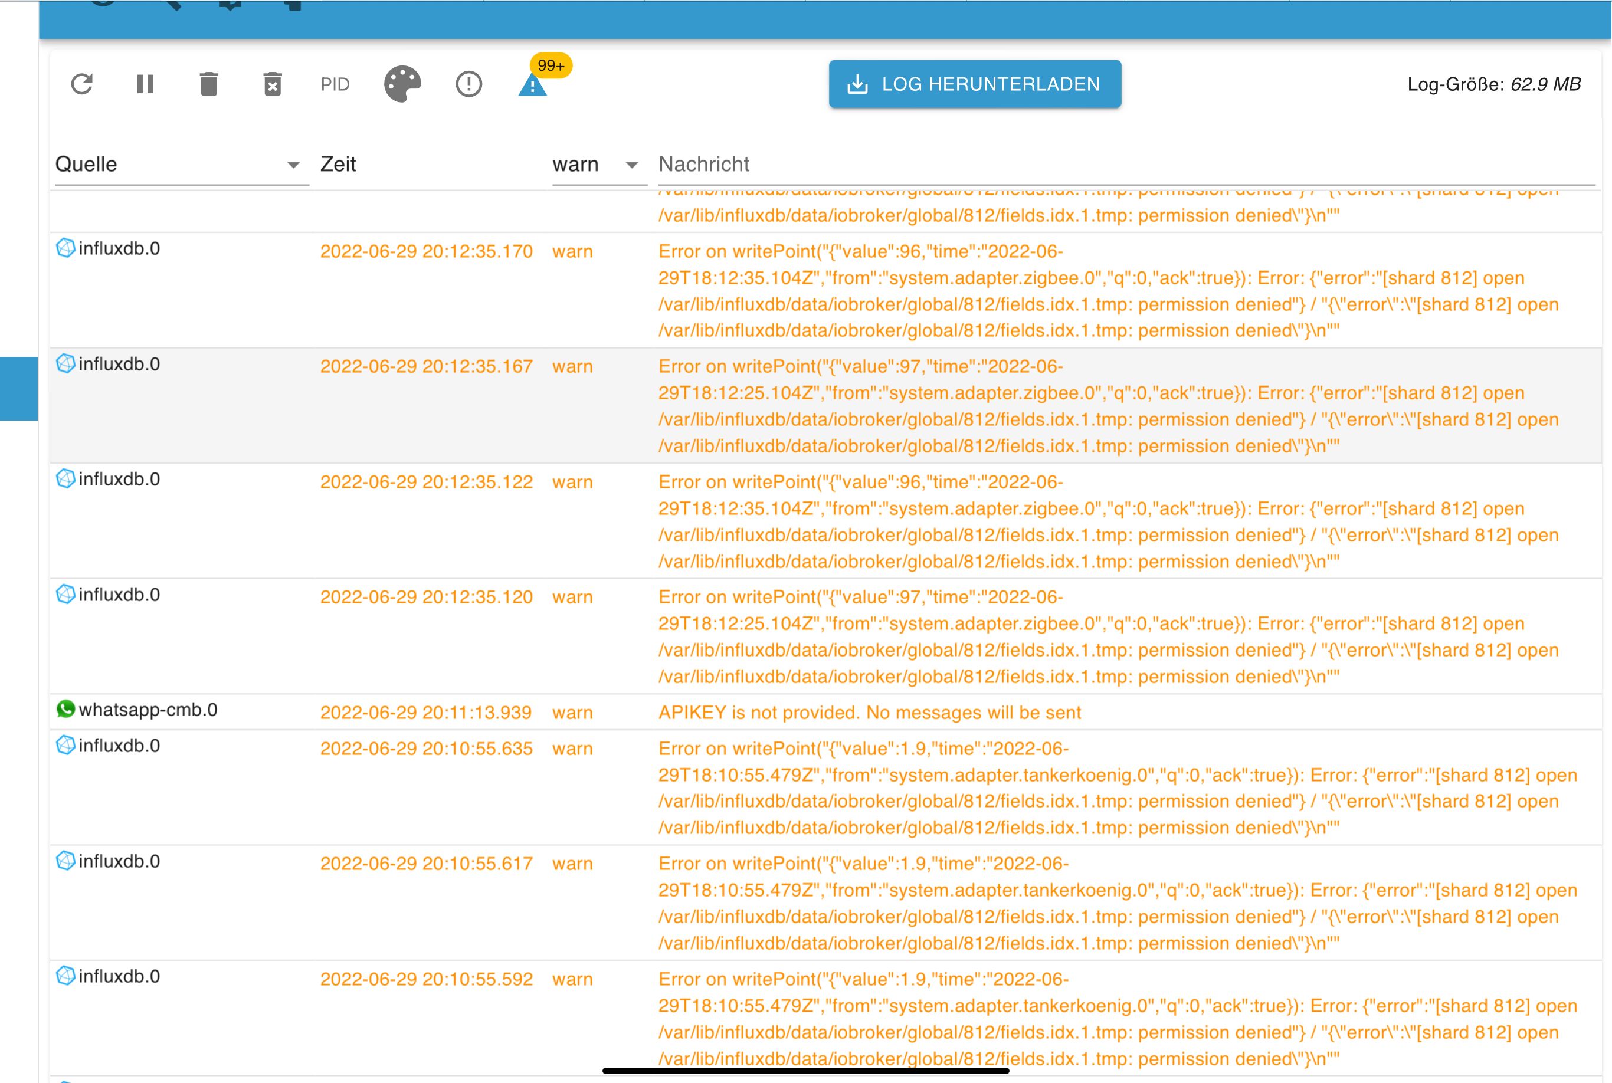Click the clear log trash icon
This screenshot has width=1612, height=1083.
pos(209,84)
